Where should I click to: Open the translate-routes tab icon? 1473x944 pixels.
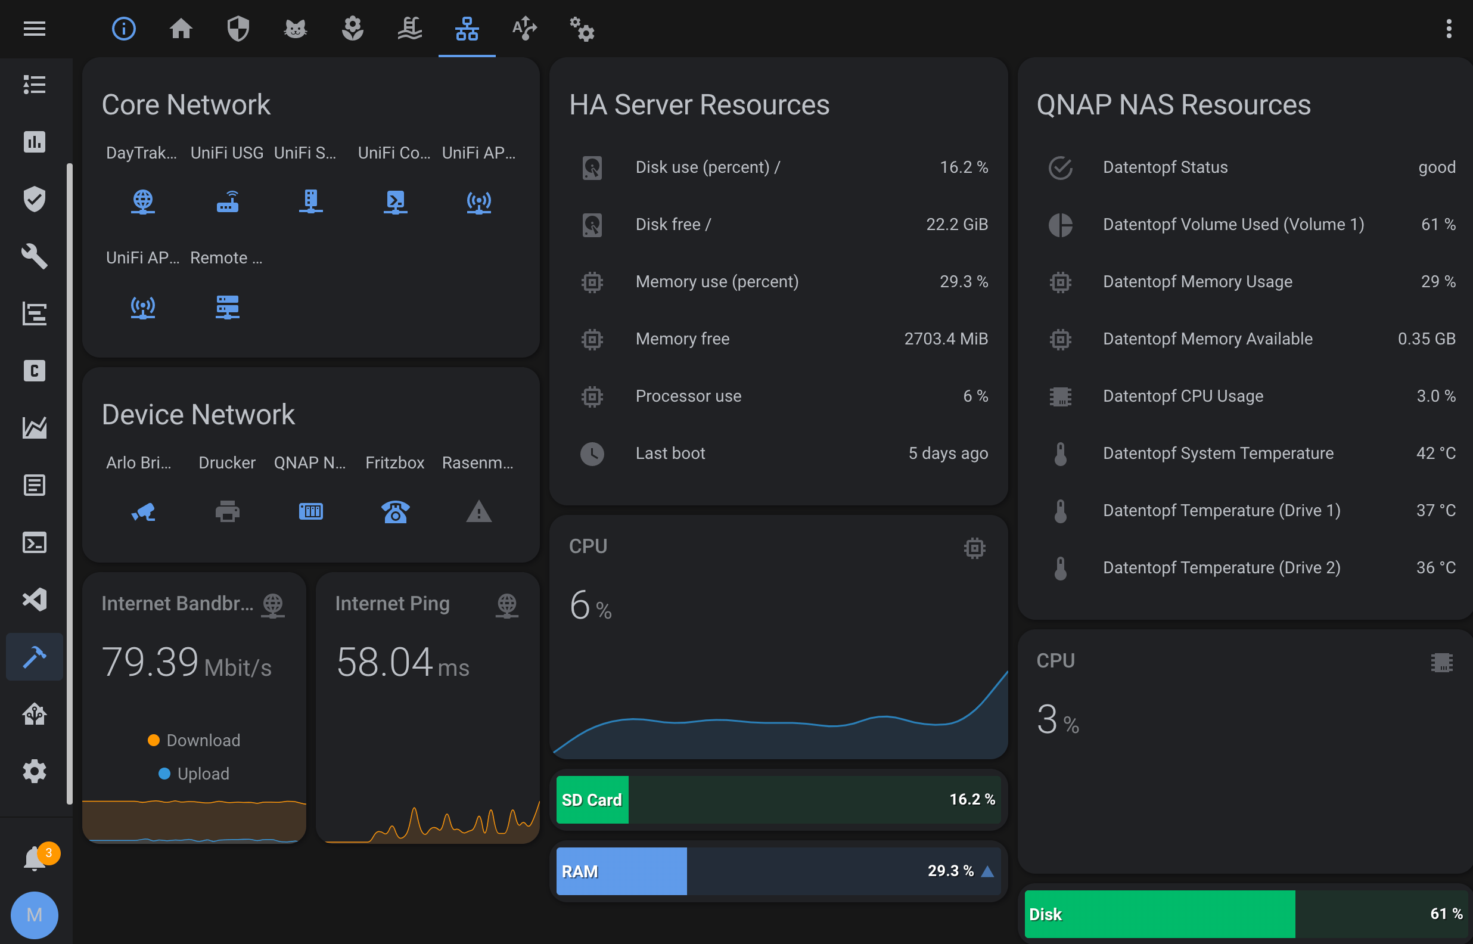point(524,28)
